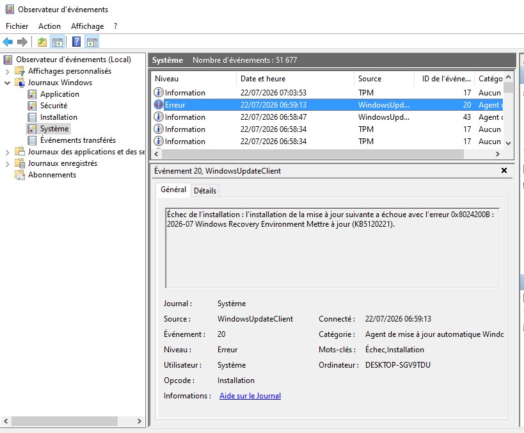524x433 pixels.
Task: Sort by Date et heure column header
Action: pyautogui.click(x=295, y=79)
